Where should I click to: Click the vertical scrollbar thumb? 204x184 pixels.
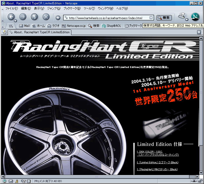pos(201,93)
